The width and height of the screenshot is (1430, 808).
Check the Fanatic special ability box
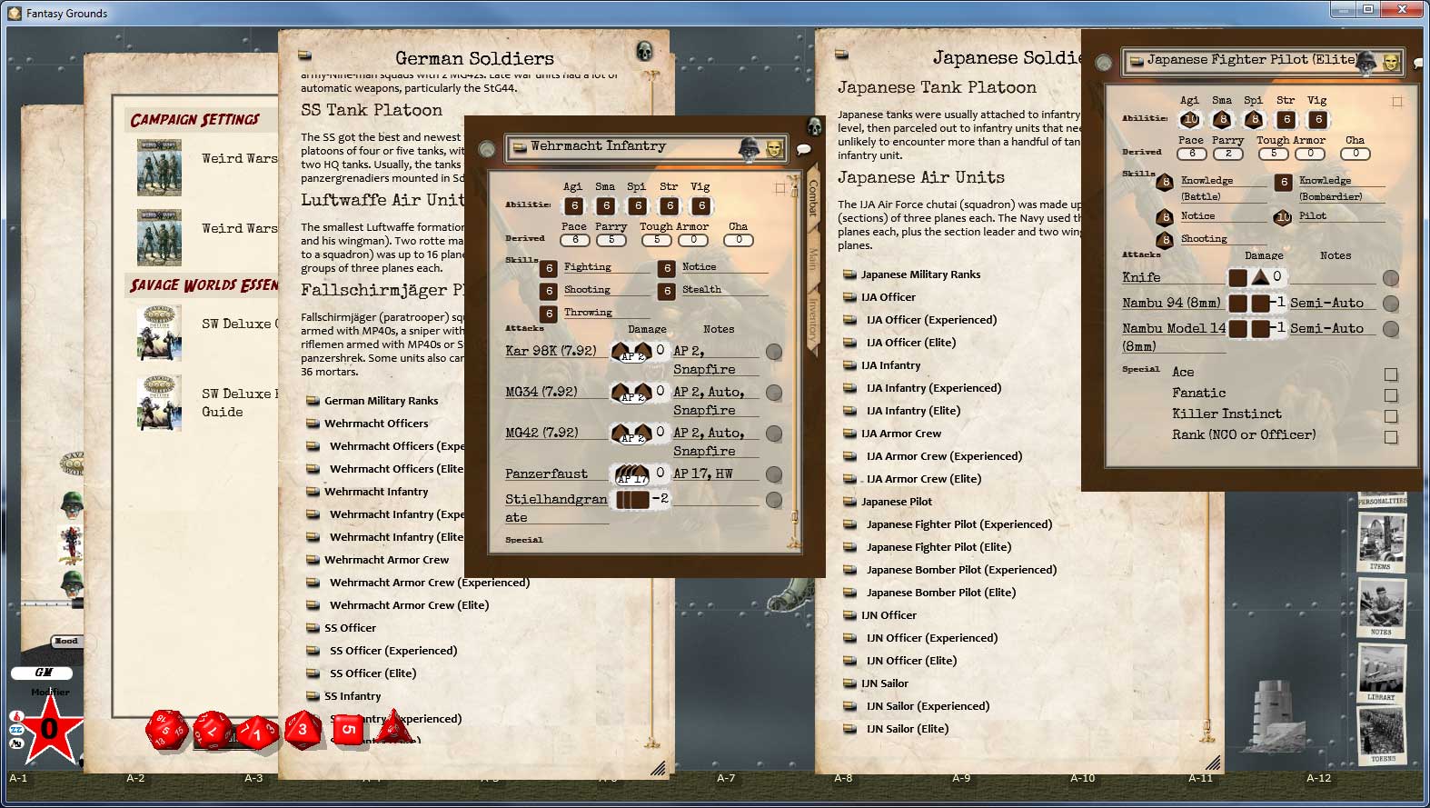tap(1390, 395)
